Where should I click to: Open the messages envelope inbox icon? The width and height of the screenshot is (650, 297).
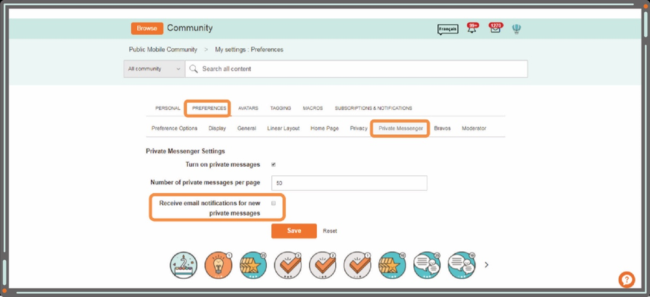pos(494,29)
